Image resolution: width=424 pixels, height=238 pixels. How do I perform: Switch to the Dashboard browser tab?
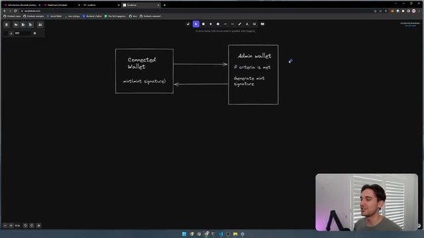[x=62, y=5]
